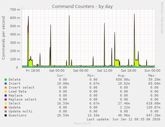This screenshot has width=165, height=127.
Task: Click the Insert legend label
Action: (x=15, y=84)
